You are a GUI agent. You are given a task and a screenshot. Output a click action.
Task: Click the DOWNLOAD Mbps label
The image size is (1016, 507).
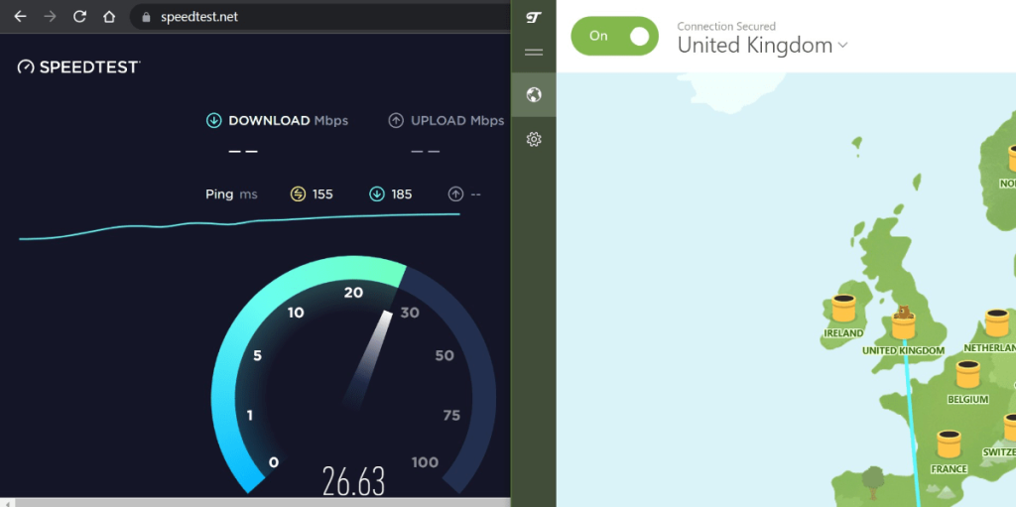pos(289,121)
